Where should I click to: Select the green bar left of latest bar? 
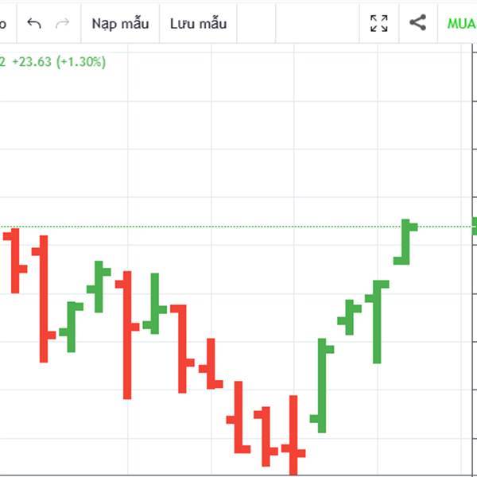coord(378,322)
